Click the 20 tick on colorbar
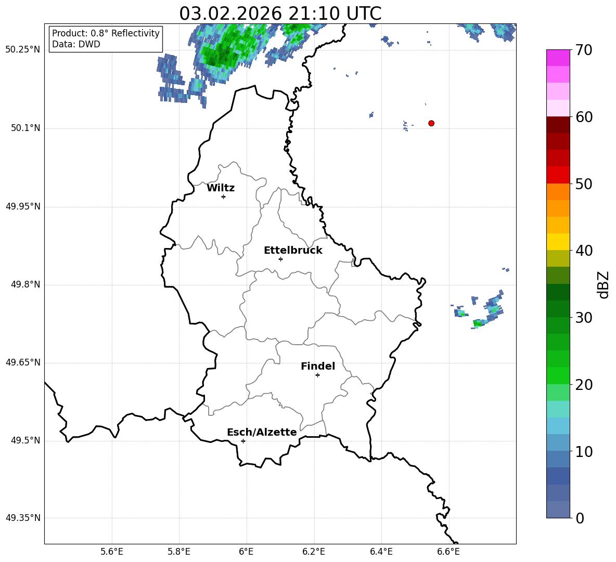Image resolution: width=616 pixels, height=562 pixels. (583, 385)
